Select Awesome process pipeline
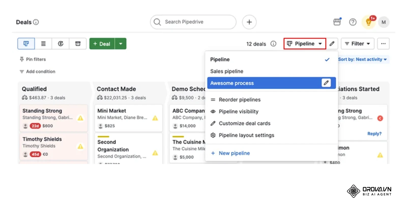This screenshot has width=407, height=208. 271,83
